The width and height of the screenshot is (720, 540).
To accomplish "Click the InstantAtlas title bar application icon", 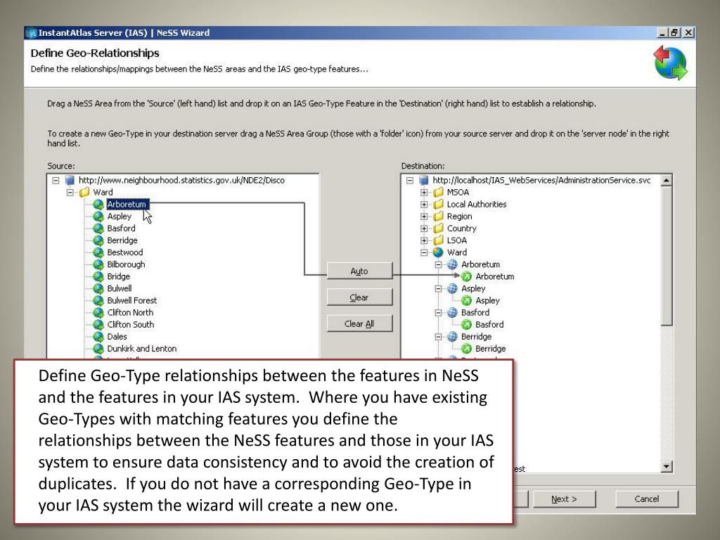I will [31, 32].
